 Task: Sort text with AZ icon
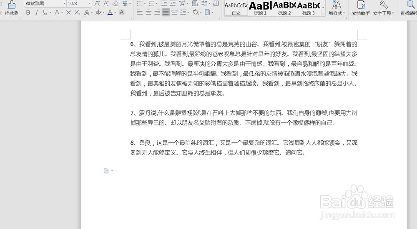(x=195, y=3)
